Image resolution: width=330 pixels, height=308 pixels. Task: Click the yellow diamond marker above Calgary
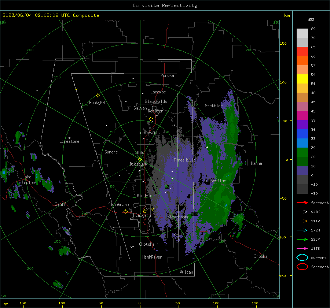[145, 211]
